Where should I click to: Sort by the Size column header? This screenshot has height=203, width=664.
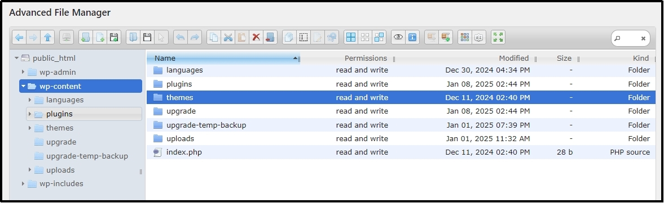coord(564,58)
